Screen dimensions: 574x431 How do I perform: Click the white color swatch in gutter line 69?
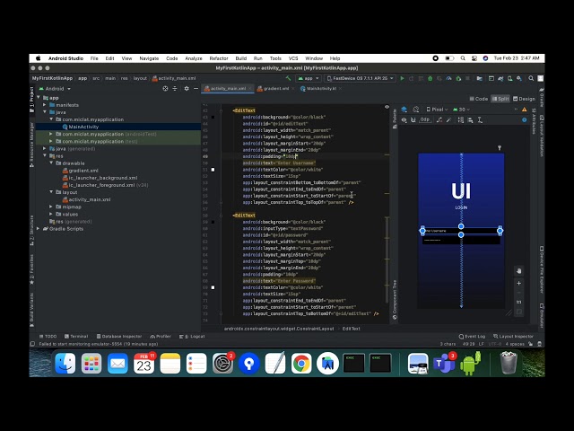point(213,287)
